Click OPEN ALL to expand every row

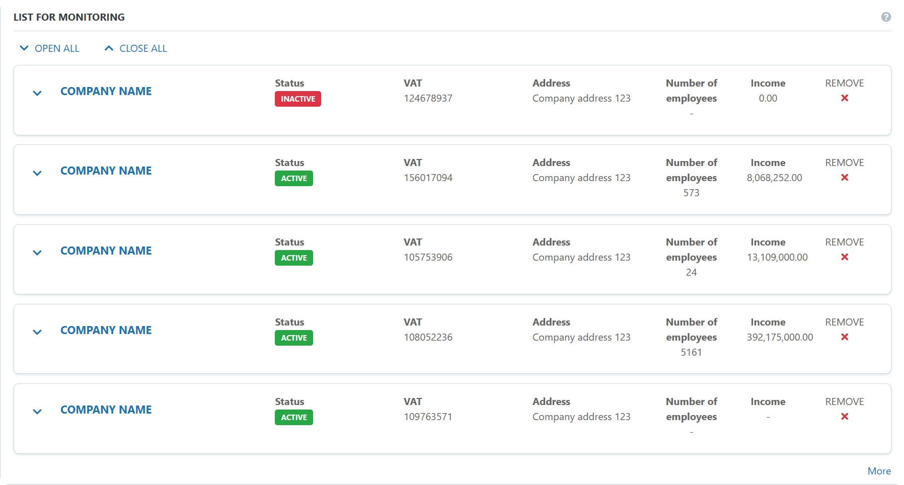(x=50, y=48)
